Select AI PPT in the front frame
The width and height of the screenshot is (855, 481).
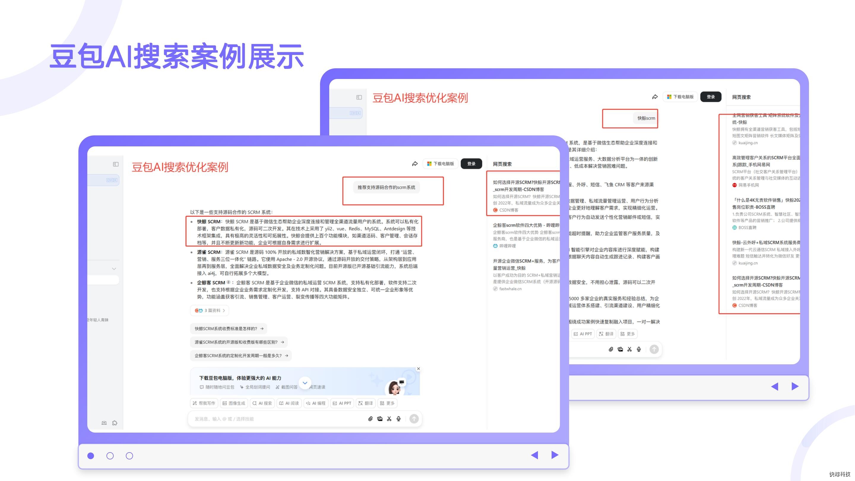click(x=342, y=403)
